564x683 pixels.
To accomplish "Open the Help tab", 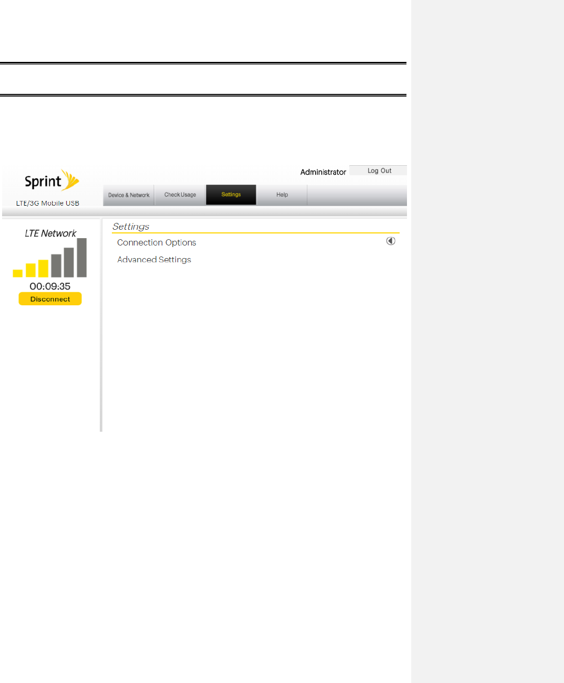I will pos(282,195).
